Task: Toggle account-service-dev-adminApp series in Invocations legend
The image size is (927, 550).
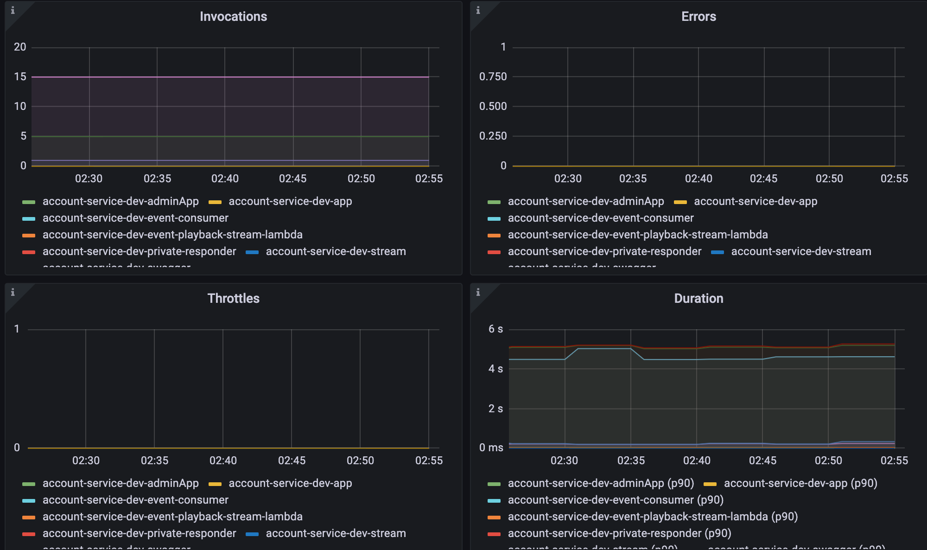Action: [121, 201]
